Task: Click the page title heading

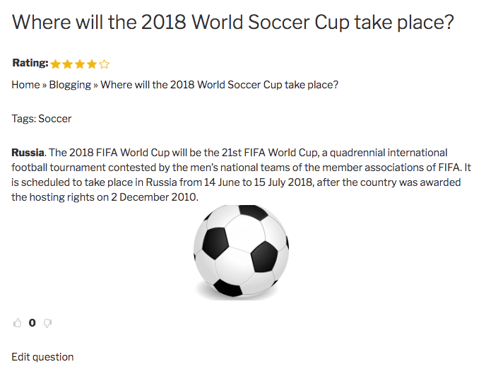Action: (232, 23)
